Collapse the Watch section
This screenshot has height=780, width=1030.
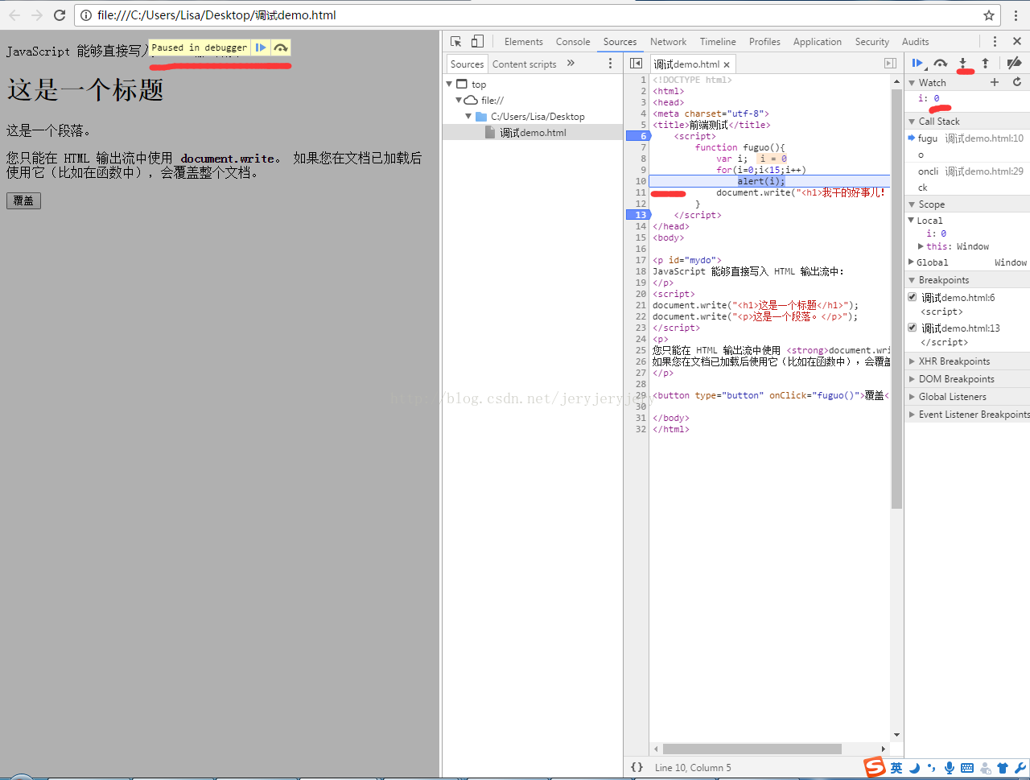(x=912, y=83)
